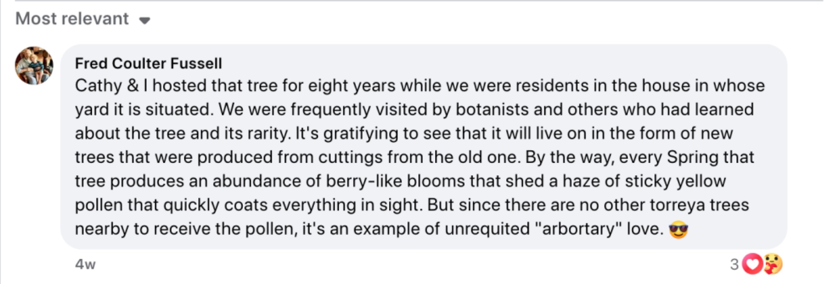Click the care hug reaction icon
The image size is (837, 284).
(x=773, y=264)
